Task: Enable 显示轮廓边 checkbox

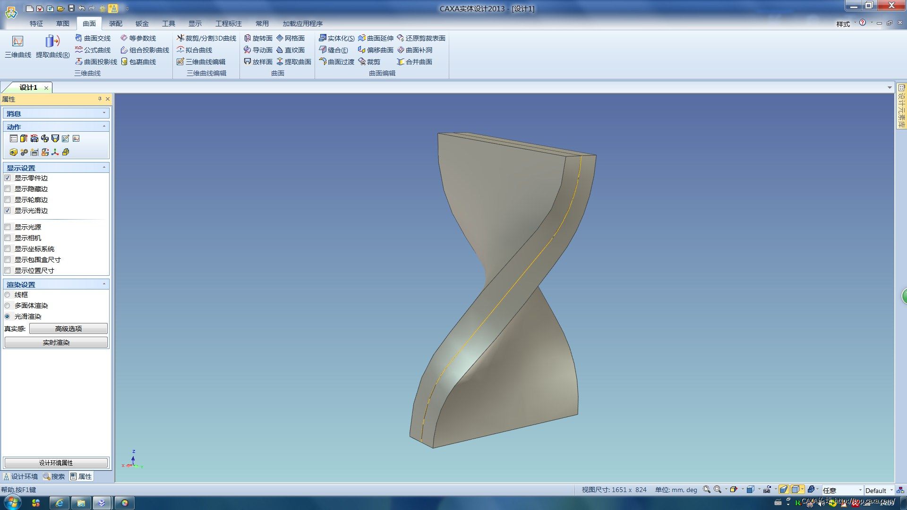Action: coord(8,200)
